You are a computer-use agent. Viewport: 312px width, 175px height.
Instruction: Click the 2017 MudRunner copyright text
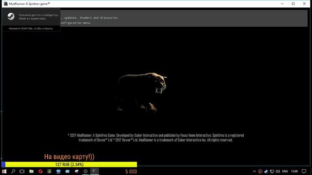pos(156,138)
